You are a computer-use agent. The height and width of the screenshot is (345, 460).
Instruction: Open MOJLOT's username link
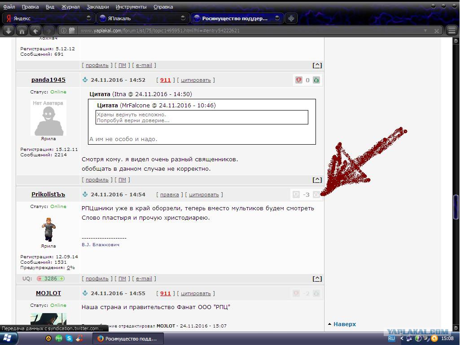point(48,293)
